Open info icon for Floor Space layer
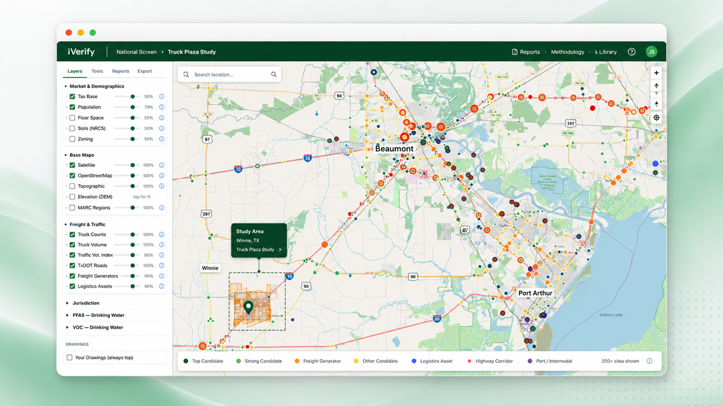The image size is (723, 406). coord(161,118)
